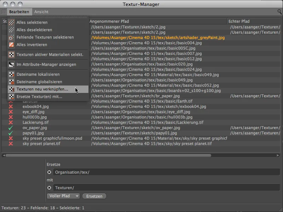
Task: Click the path ending basic004.jpg
Action: [146, 43]
